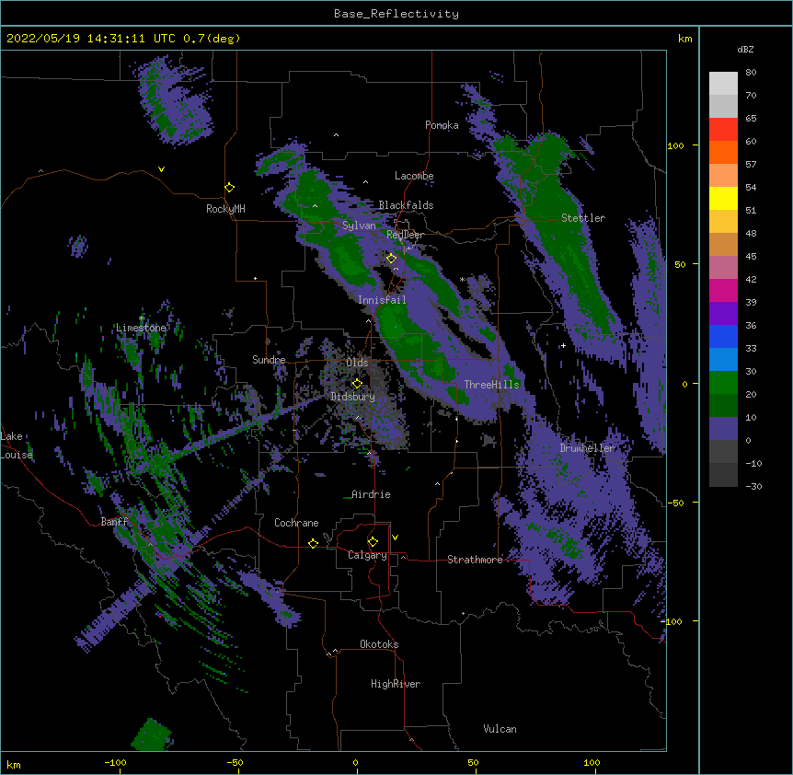Pick the red 65 dBZ legend swatch
Image resolution: width=793 pixels, height=775 pixels.
tap(723, 130)
